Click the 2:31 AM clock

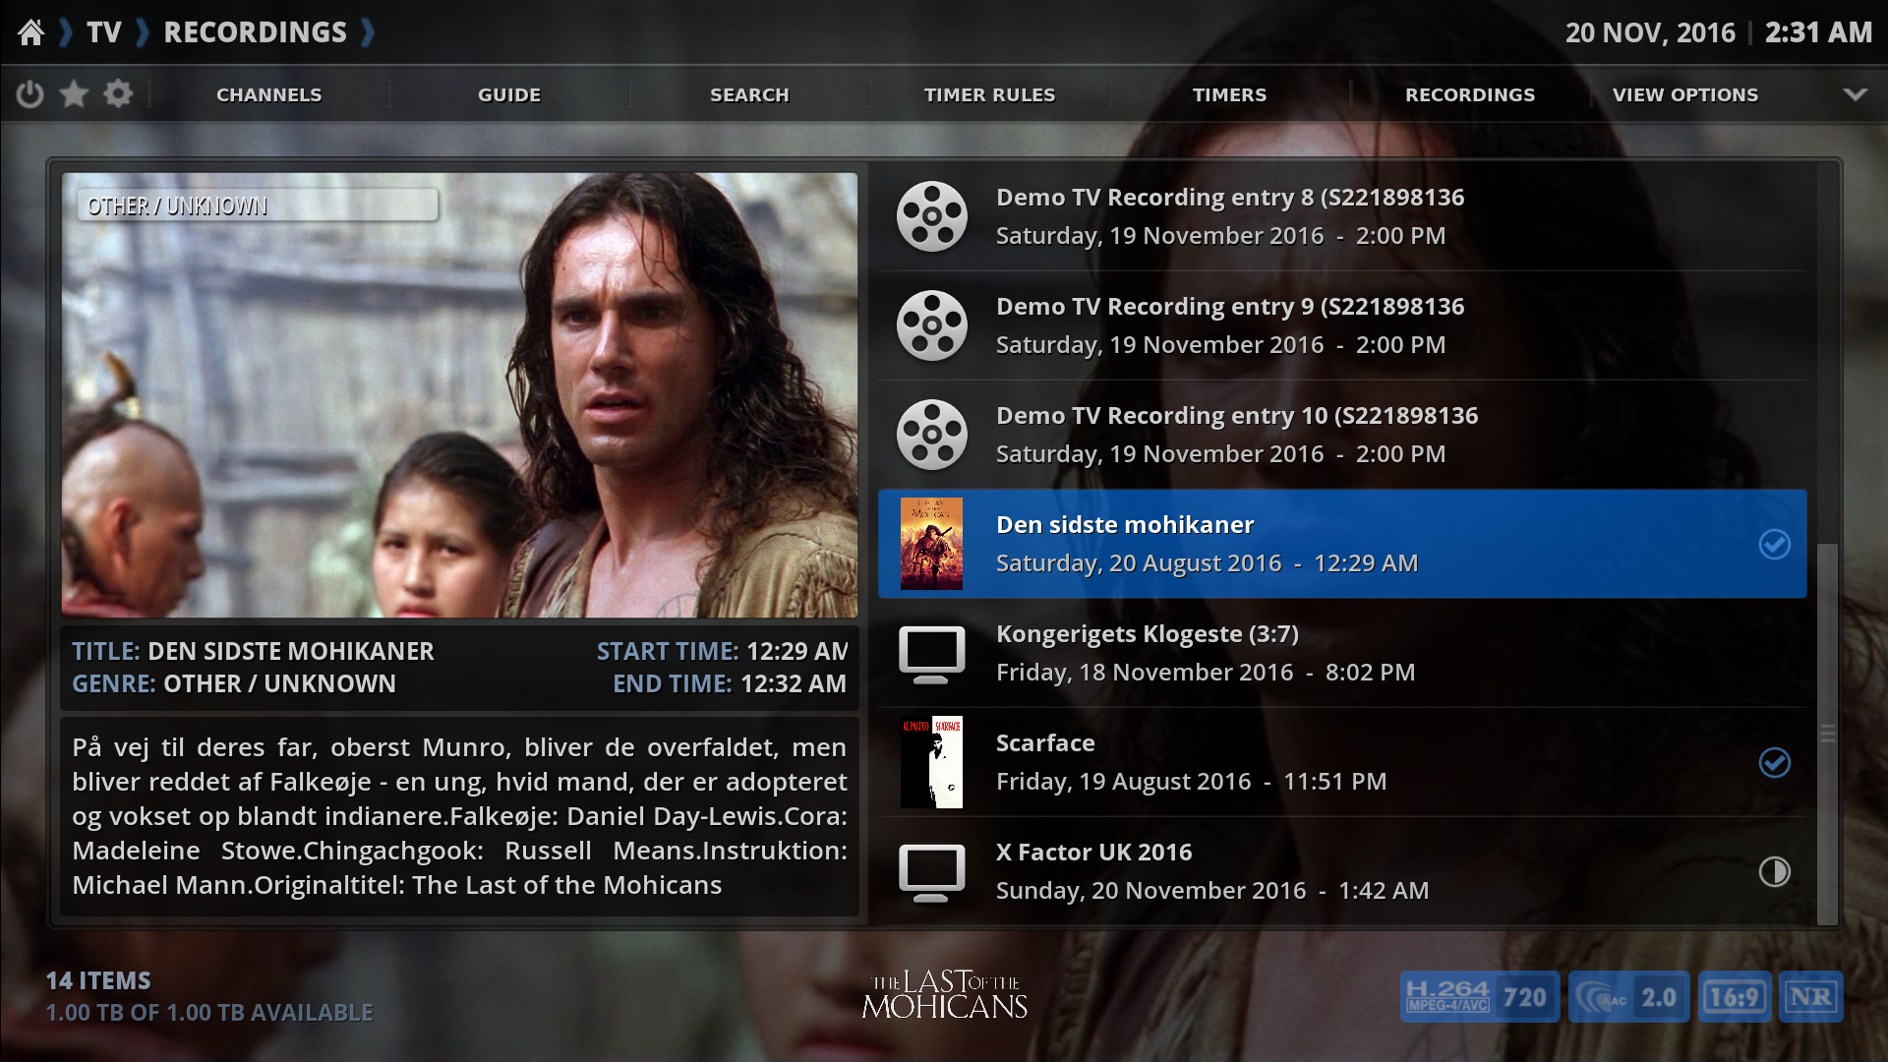click(x=1818, y=32)
